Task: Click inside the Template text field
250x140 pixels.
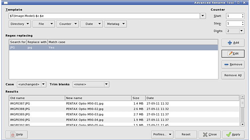Action: click(103, 16)
